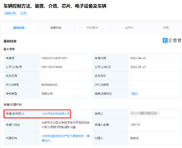Click the 发明公布 patent type cell value
The image size is (182, 148).
point(47,94)
